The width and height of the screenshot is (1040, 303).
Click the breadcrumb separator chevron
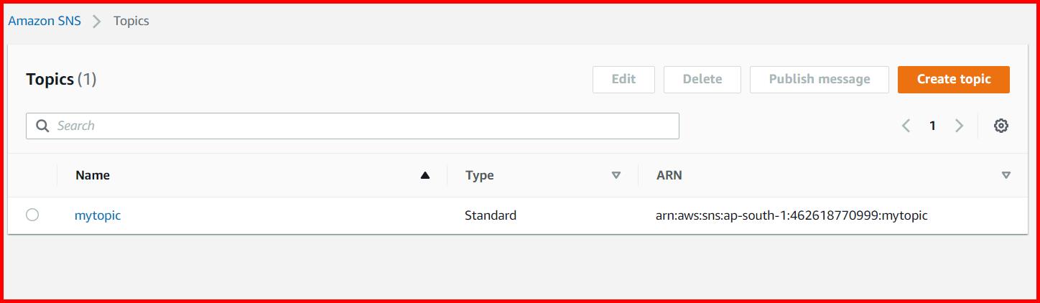coord(97,21)
